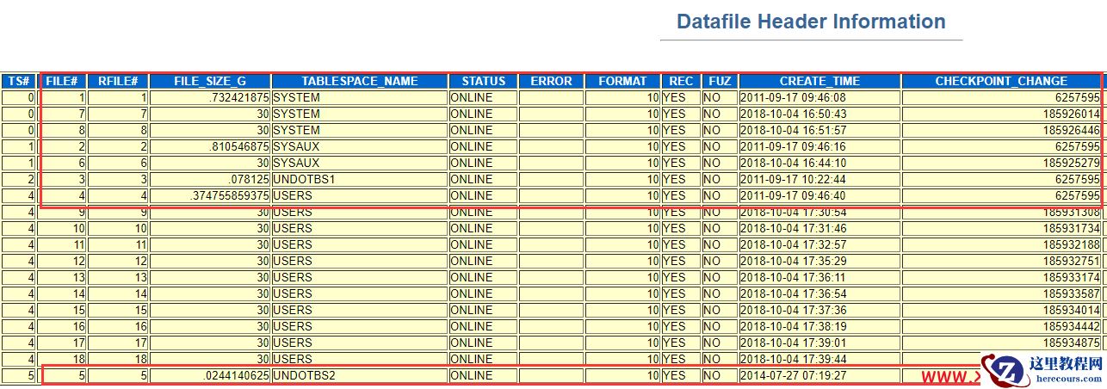
Task: Click create time 2011-09-17 09:46:16
Action: click(794, 146)
